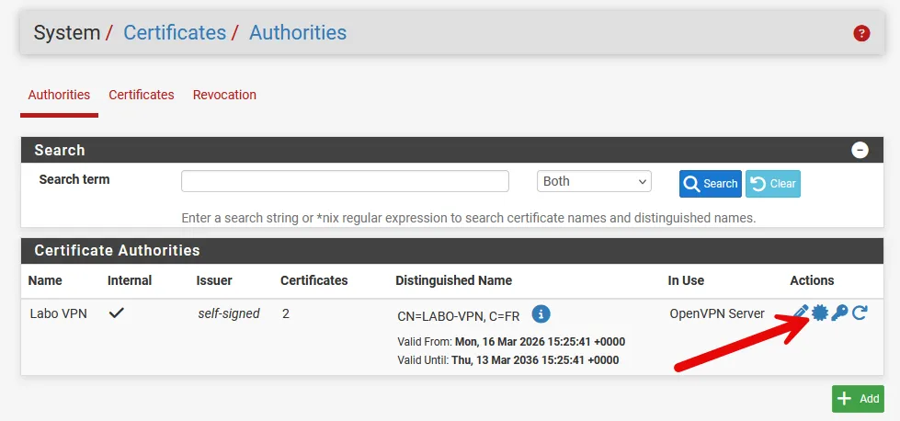Viewport: 900px width, 421px height.
Task: Focus the Search term input field
Action: (x=345, y=182)
